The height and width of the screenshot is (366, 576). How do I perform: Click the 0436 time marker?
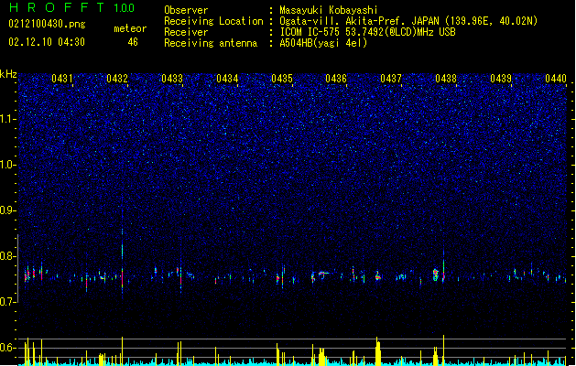[336, 79]
